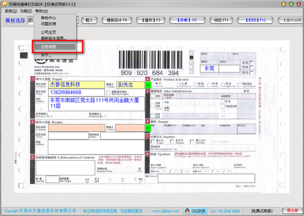
Task: Click the green maximize window button
Action: (291, 4)
